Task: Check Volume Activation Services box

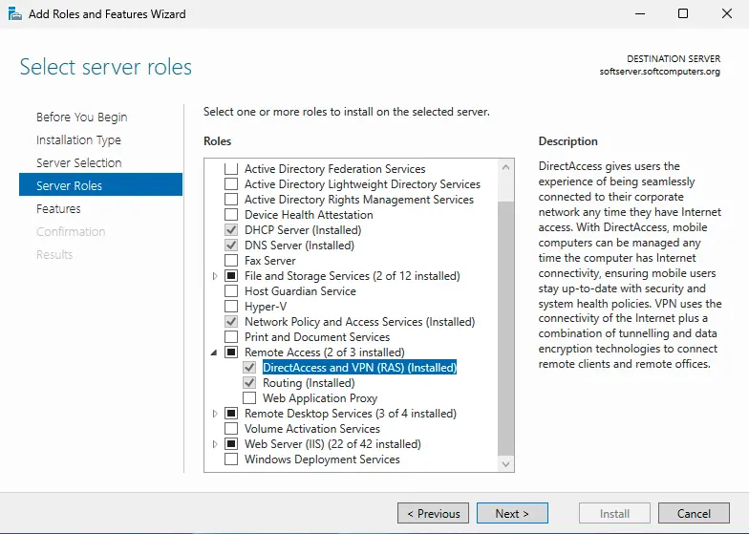Action: 230,429
